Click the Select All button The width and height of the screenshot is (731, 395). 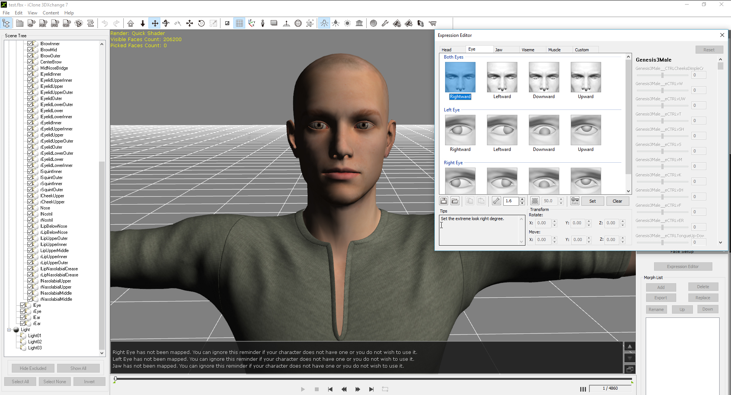click(20, 382)
